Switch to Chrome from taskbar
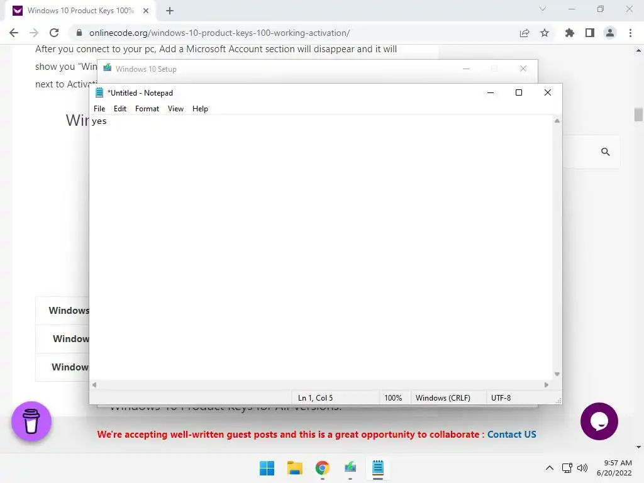 (323, 468)
